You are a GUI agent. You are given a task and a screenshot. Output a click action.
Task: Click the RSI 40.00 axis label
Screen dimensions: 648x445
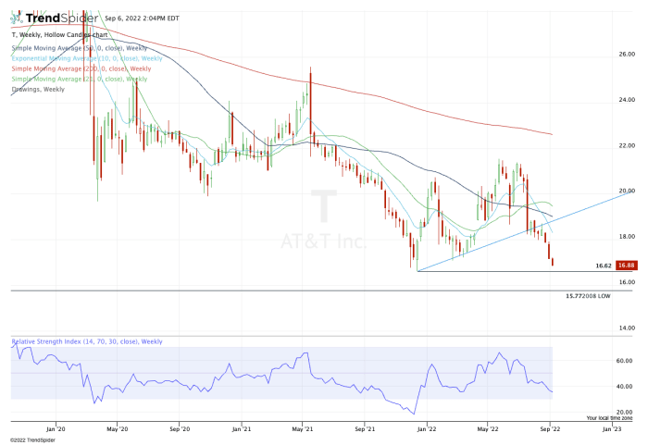[x=625, y=387]
